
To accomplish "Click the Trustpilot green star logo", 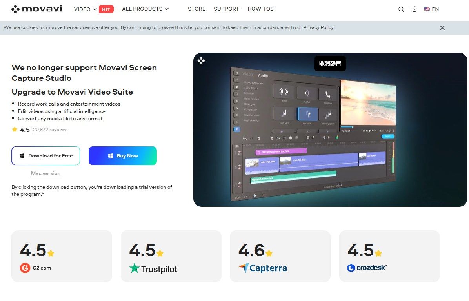I will click(x=134, y=268).
